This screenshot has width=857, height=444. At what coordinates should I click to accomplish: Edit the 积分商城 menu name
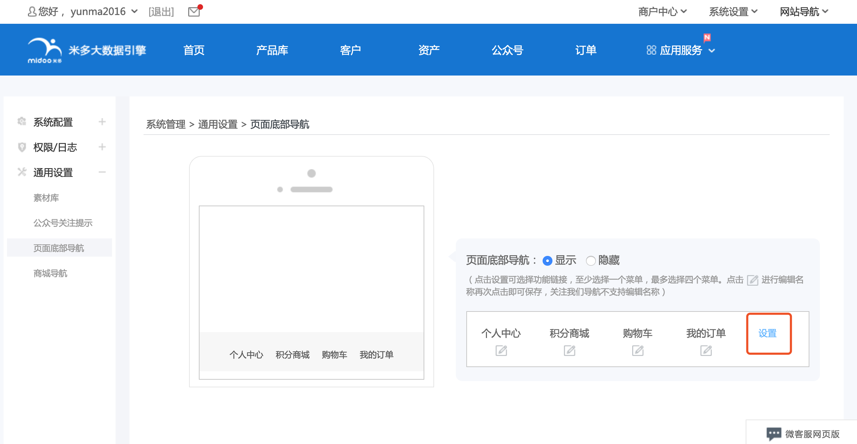click(x=569, y=350)
